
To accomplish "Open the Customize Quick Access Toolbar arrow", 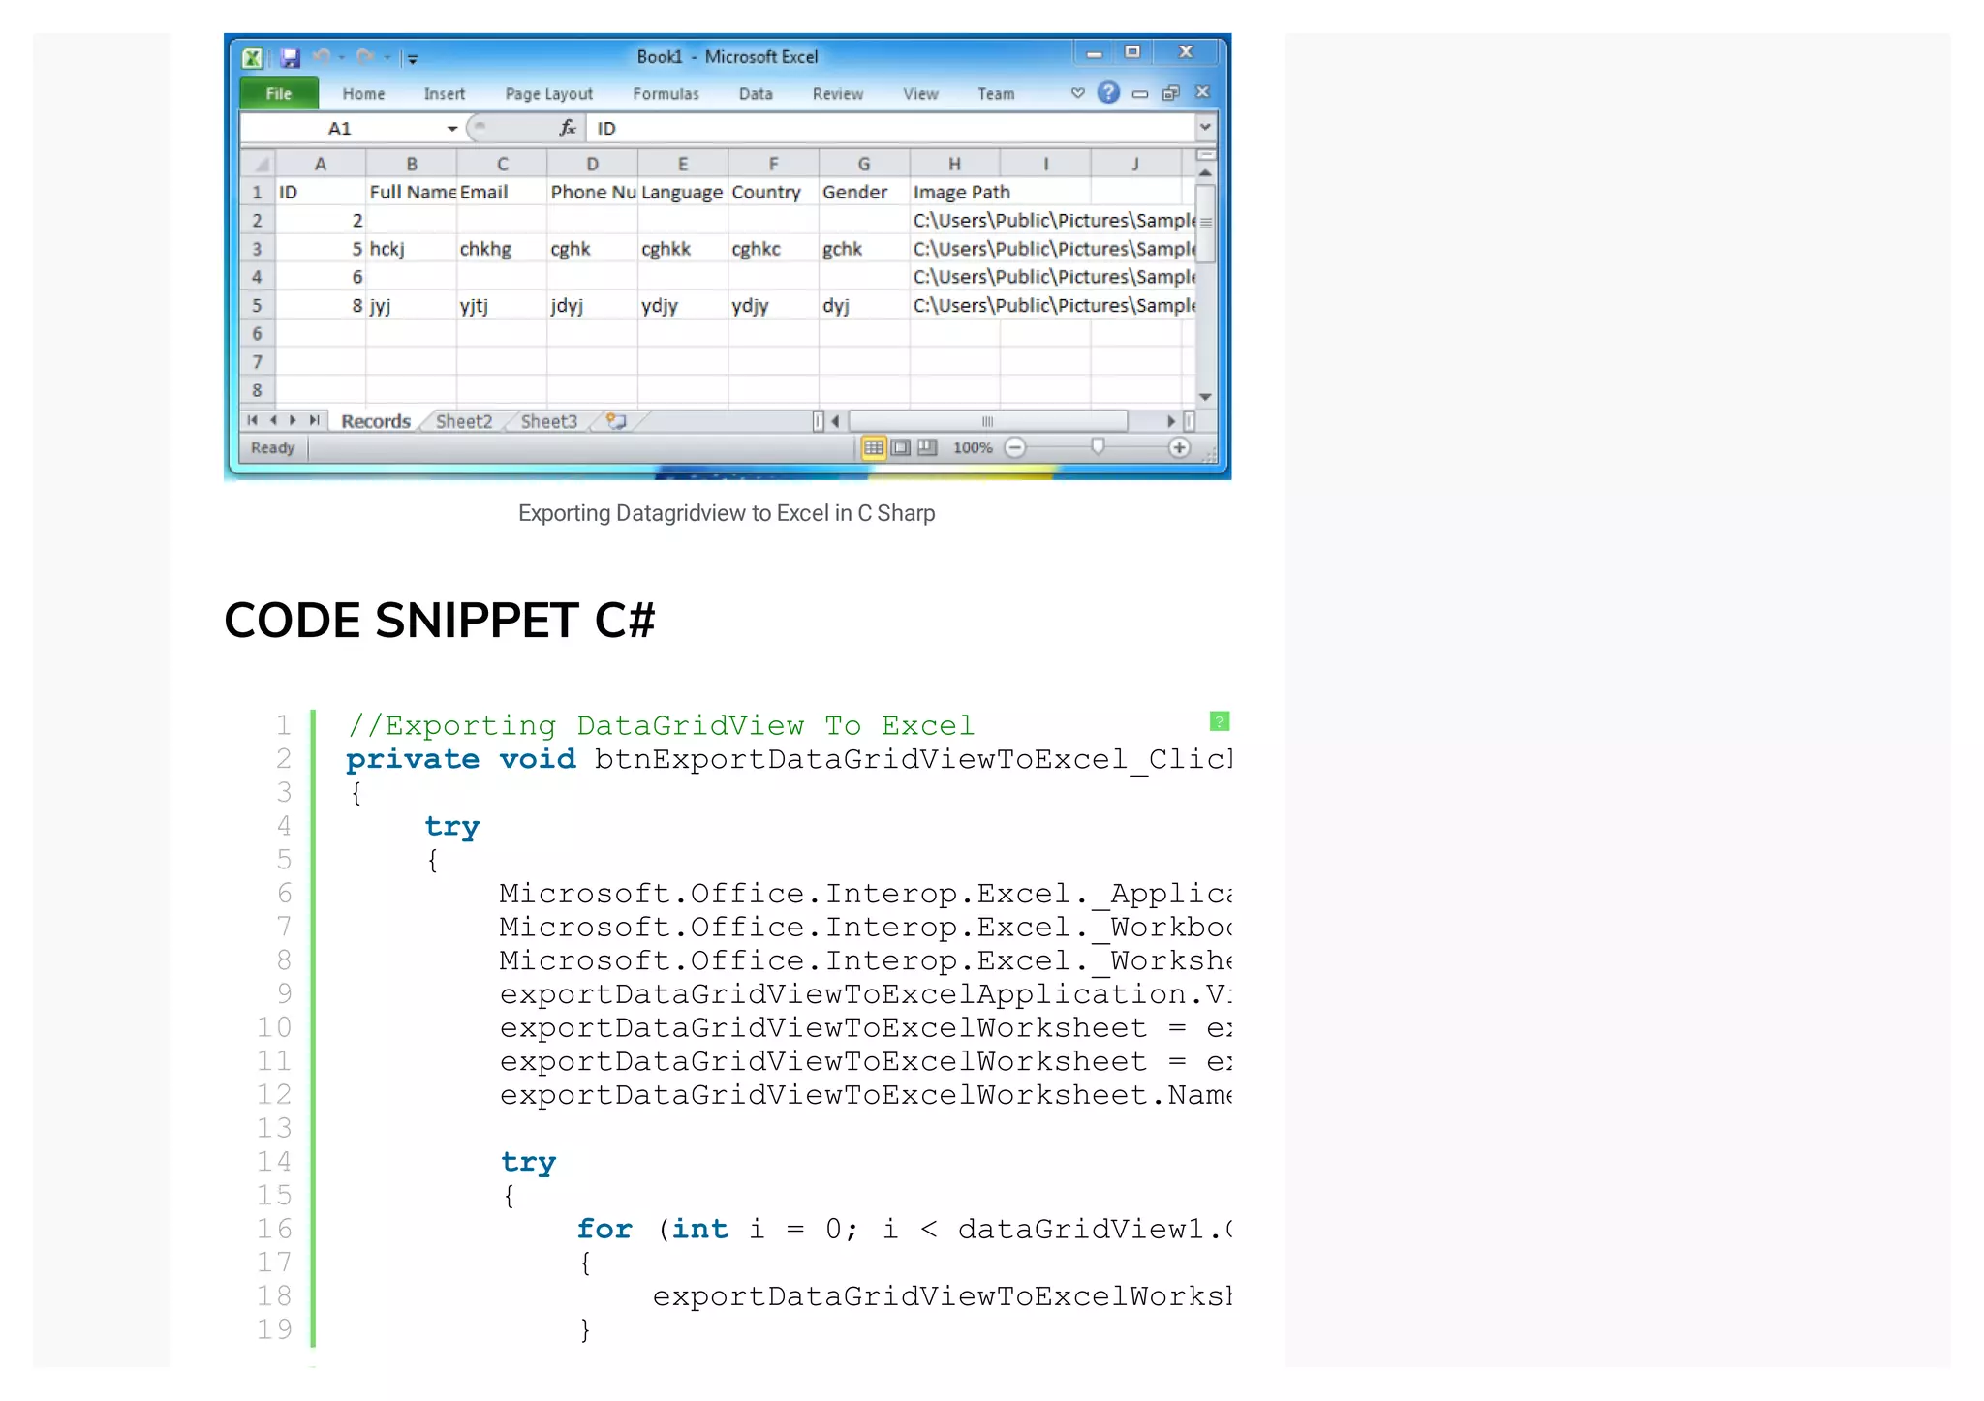I will coord(412,59).
